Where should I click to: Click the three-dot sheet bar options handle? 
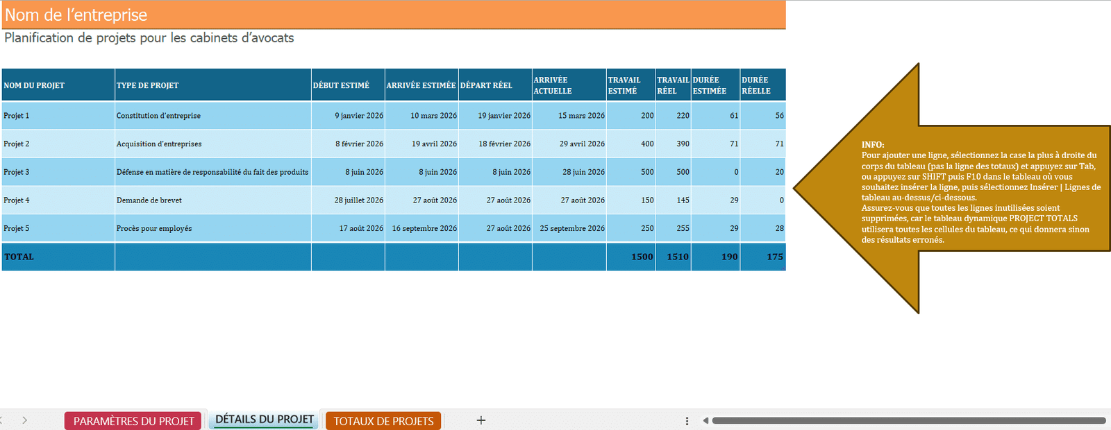(687, 421)
